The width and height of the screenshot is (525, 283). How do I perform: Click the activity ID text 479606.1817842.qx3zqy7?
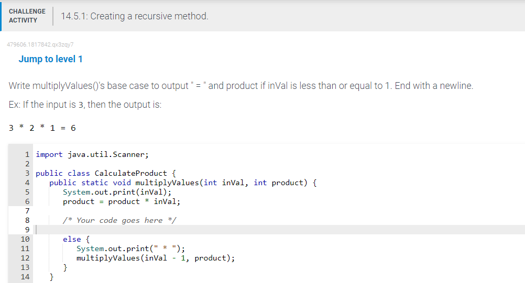(40, 44)
